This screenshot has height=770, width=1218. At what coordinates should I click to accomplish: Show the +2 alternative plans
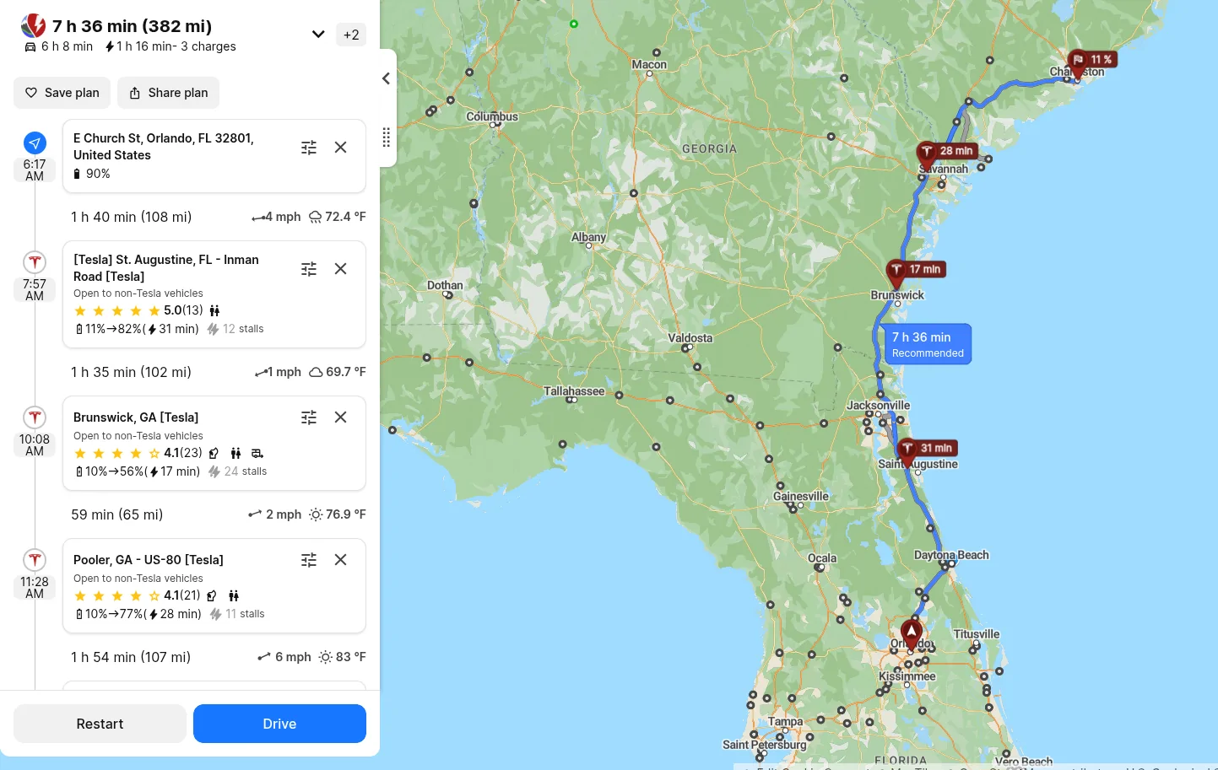(x=351, y=35)
